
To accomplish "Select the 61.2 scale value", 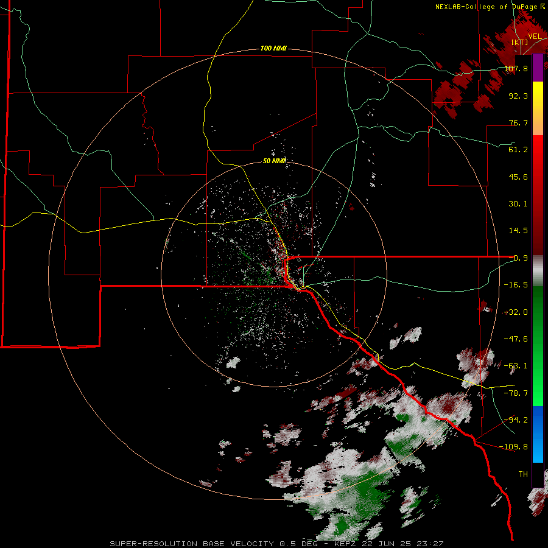I will coord(518,150).
